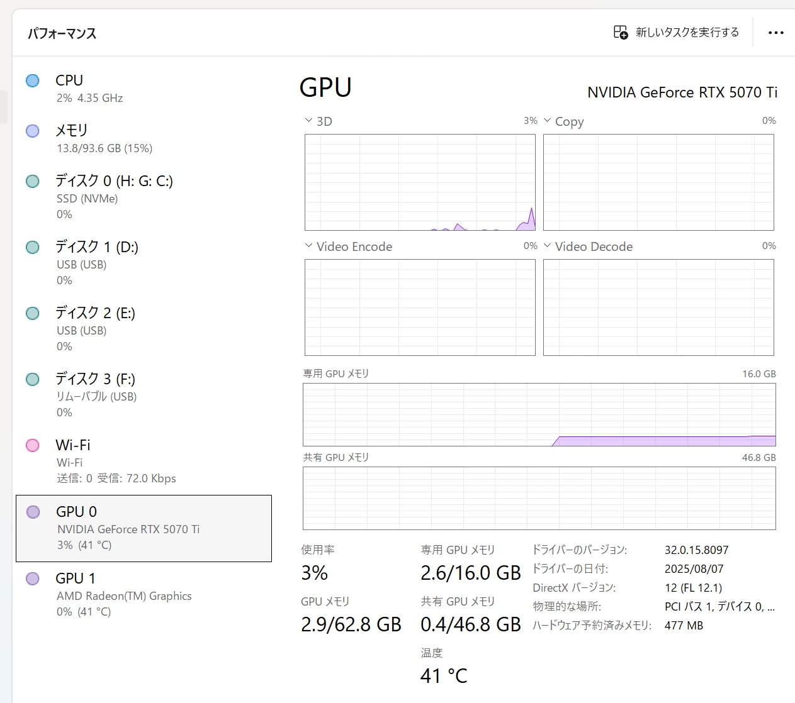Open the Copy engine graph dropdown
Viewport: 795px width, 703px height.
point(547,121)
